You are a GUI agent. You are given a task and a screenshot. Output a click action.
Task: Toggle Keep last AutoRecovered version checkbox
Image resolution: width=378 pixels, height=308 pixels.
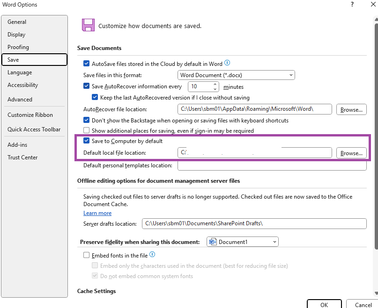(x=95, y=97)
